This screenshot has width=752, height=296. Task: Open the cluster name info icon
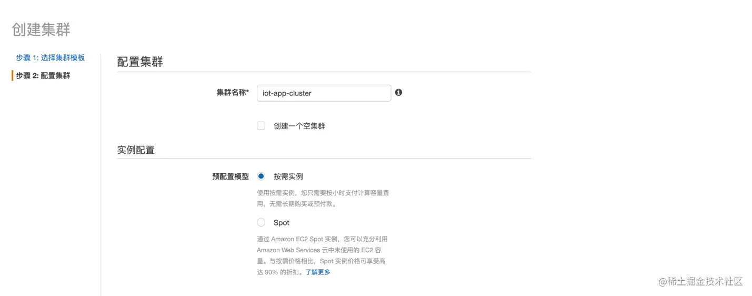tap(398, 92)
